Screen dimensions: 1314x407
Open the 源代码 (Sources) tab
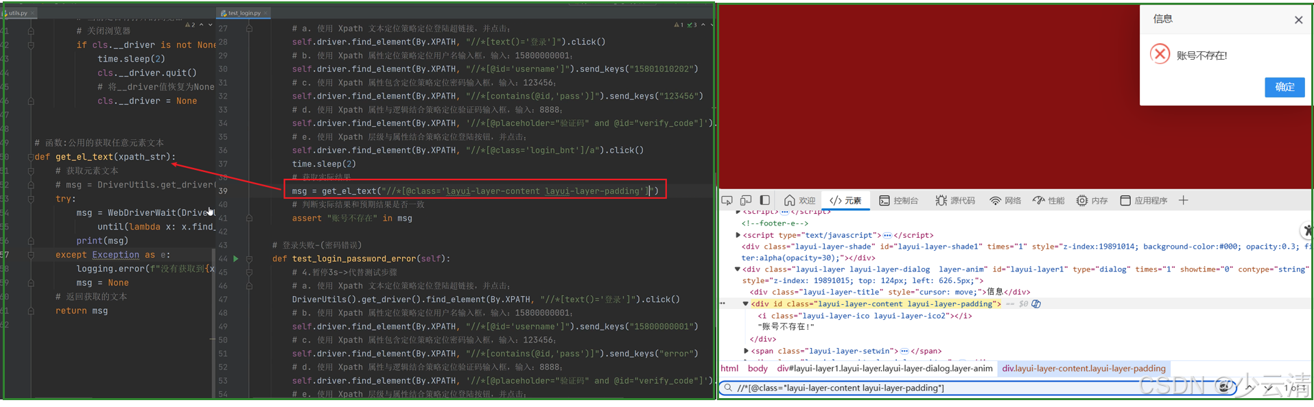click(955, 200)
